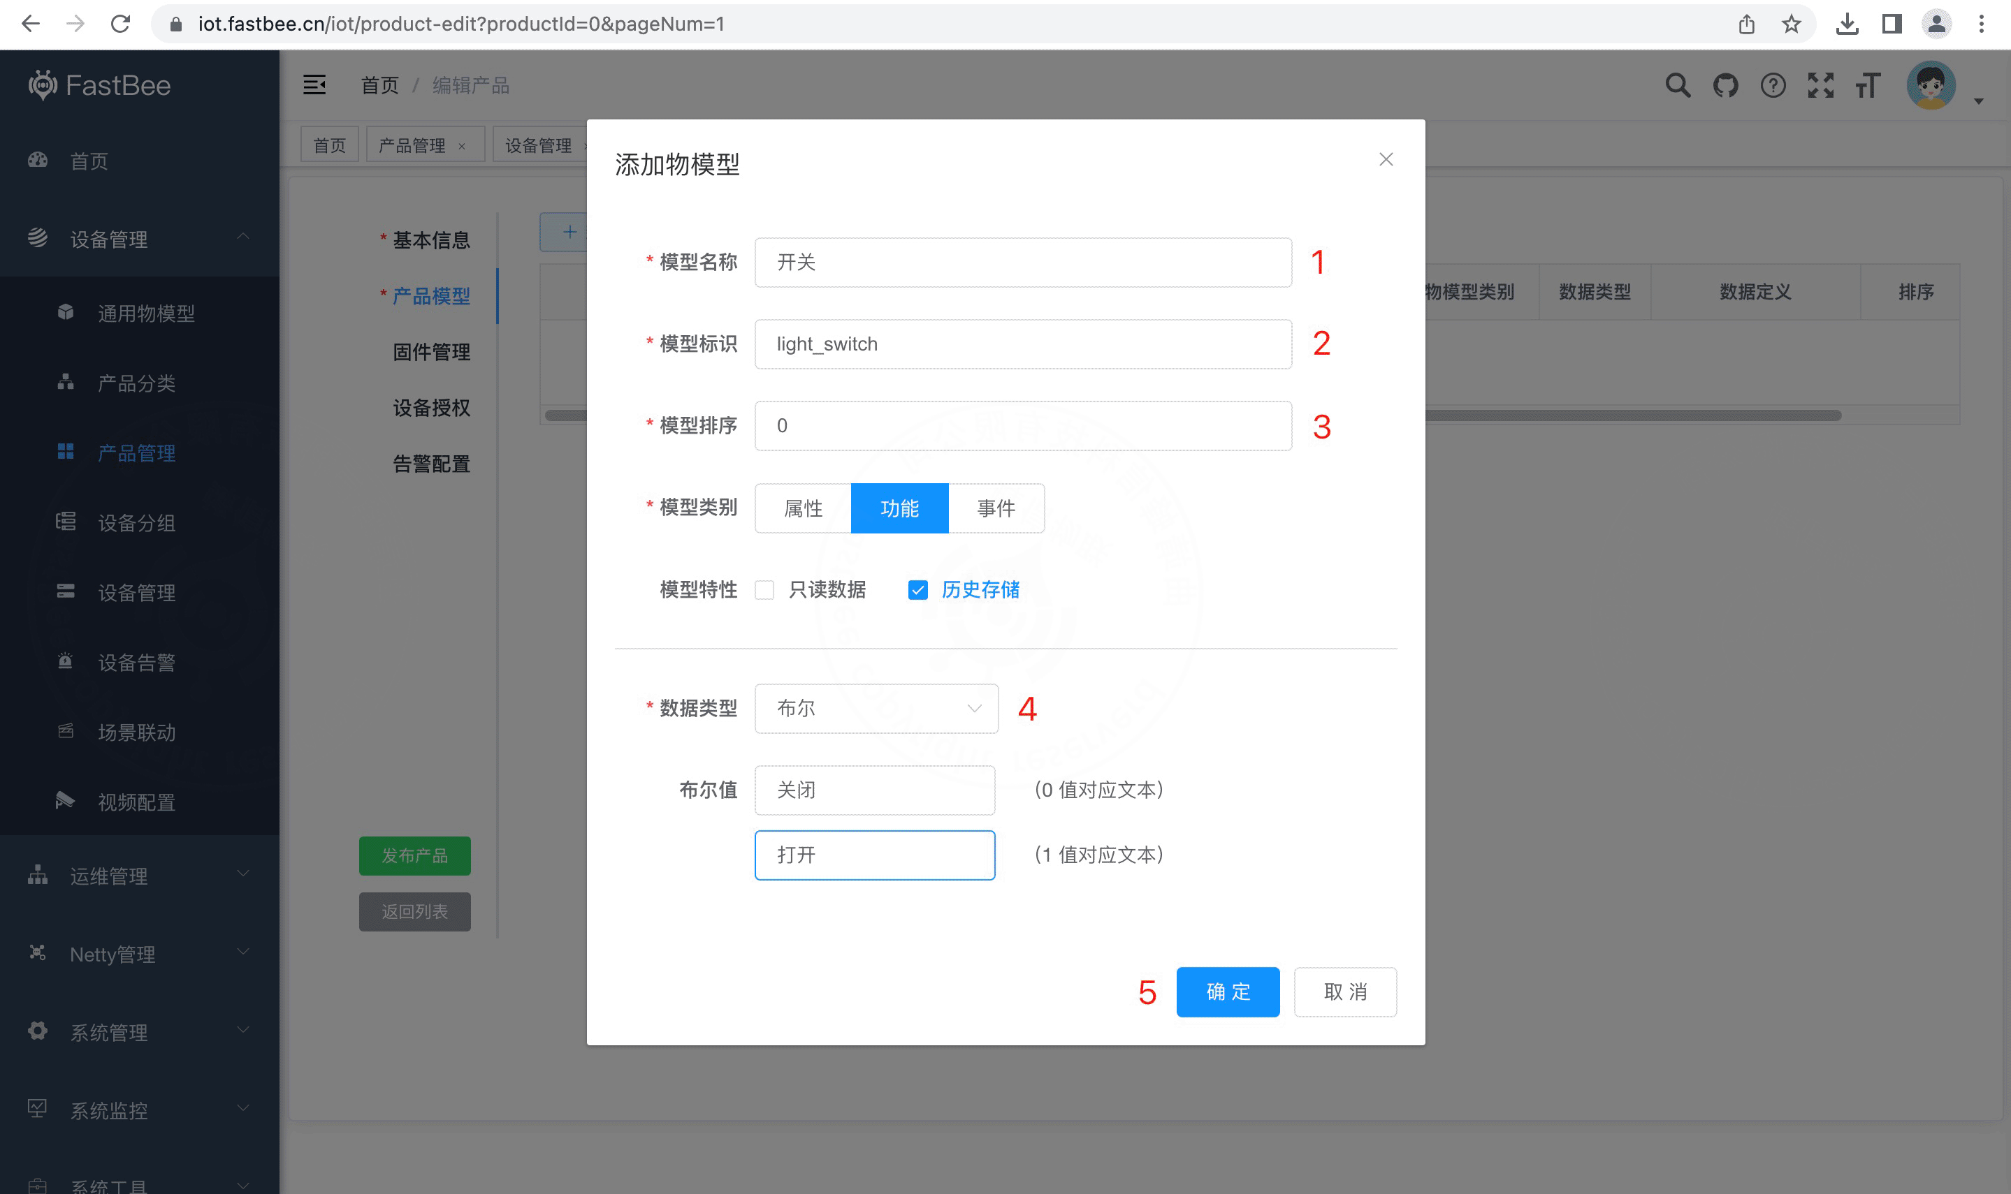Open the browser side panel icon

click(1892, 24)
